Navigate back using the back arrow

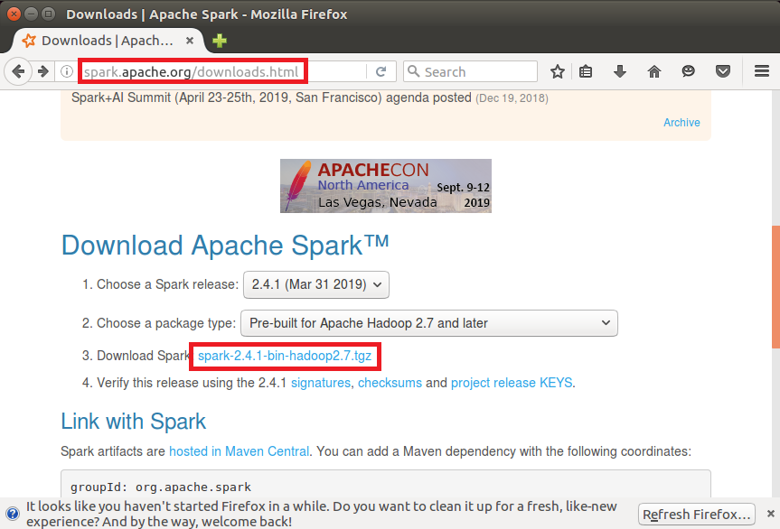18,71
